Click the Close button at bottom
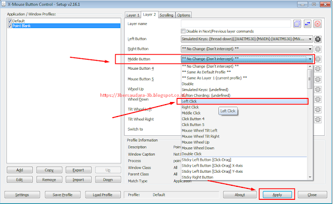This screenshot has height=204, width=333. (x=312, y=195)
